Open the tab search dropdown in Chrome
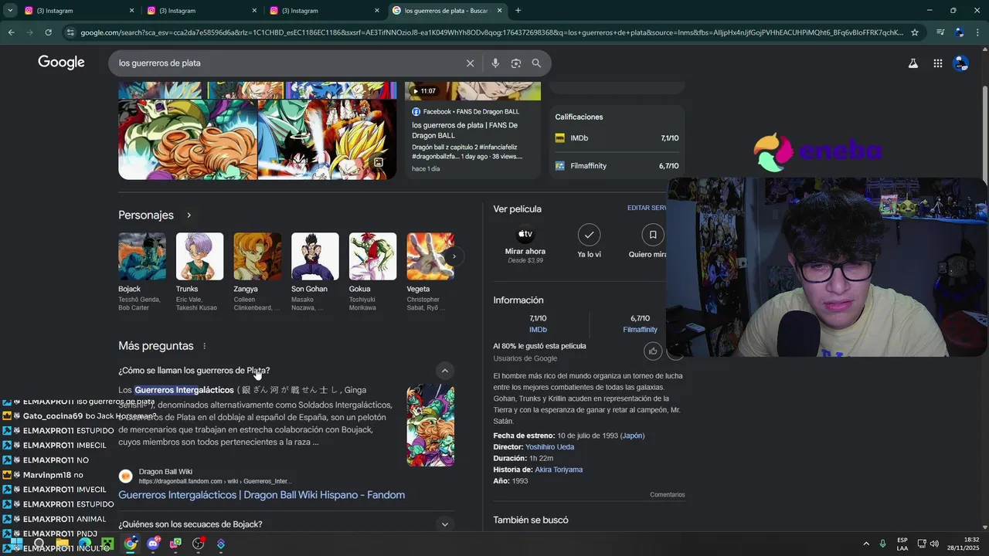 10,11
